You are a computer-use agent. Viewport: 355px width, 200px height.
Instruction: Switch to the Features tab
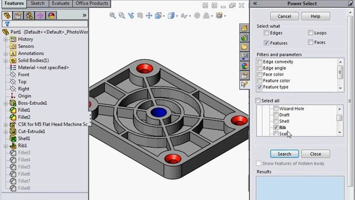14,3
